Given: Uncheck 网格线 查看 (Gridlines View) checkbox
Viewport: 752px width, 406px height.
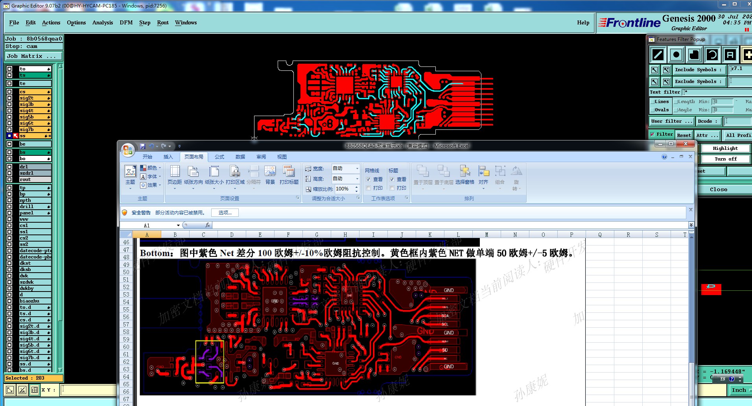Looking at the screenshot, I should coord(369,179).
